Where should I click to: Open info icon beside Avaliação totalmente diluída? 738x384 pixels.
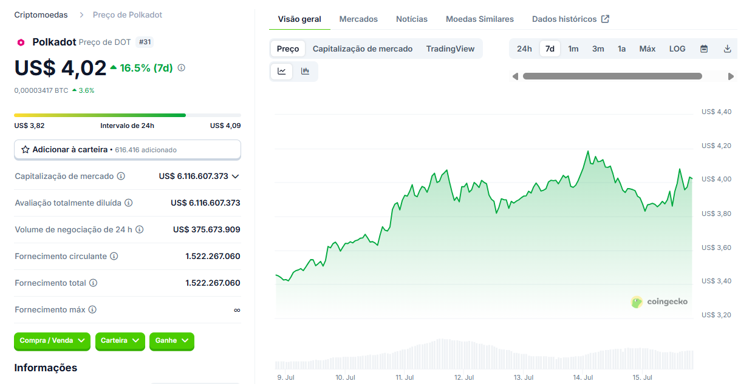click(x=128, y=203)
